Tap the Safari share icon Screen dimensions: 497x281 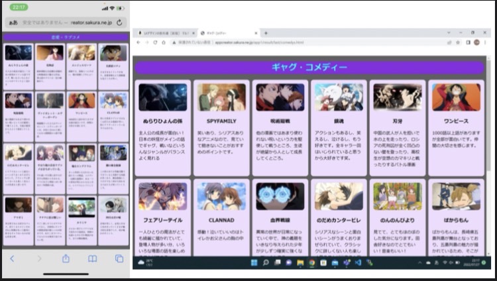66,258
